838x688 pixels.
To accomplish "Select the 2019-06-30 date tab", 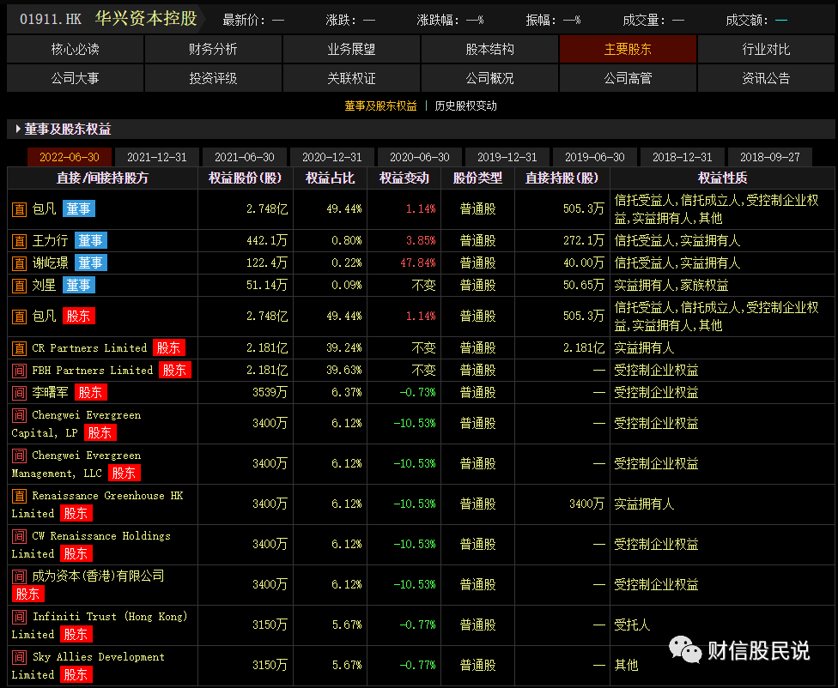I will (x=595, y=157).
